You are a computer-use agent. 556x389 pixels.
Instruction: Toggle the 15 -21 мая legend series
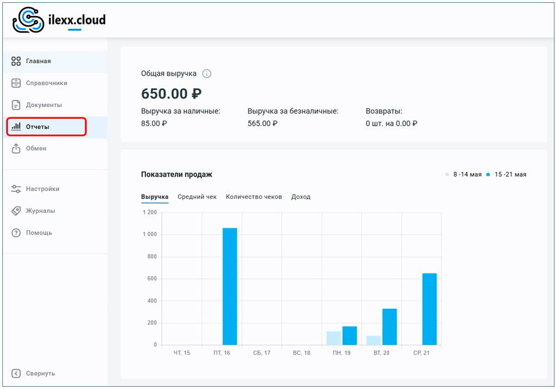tap(506, 174)
